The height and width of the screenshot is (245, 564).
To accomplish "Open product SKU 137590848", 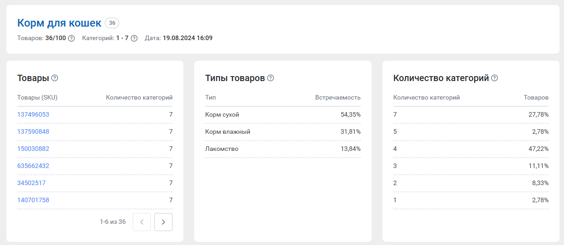I will tap(33, 132).
